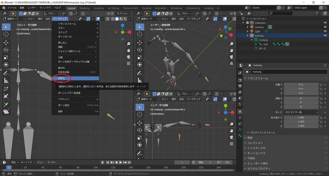Select the Scale tool in front viewport

[x=6, y=57]
